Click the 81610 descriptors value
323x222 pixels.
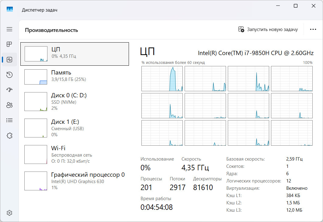point(203,187)
